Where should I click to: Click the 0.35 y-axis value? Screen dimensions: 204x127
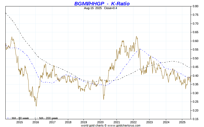(x=195, y=84)
